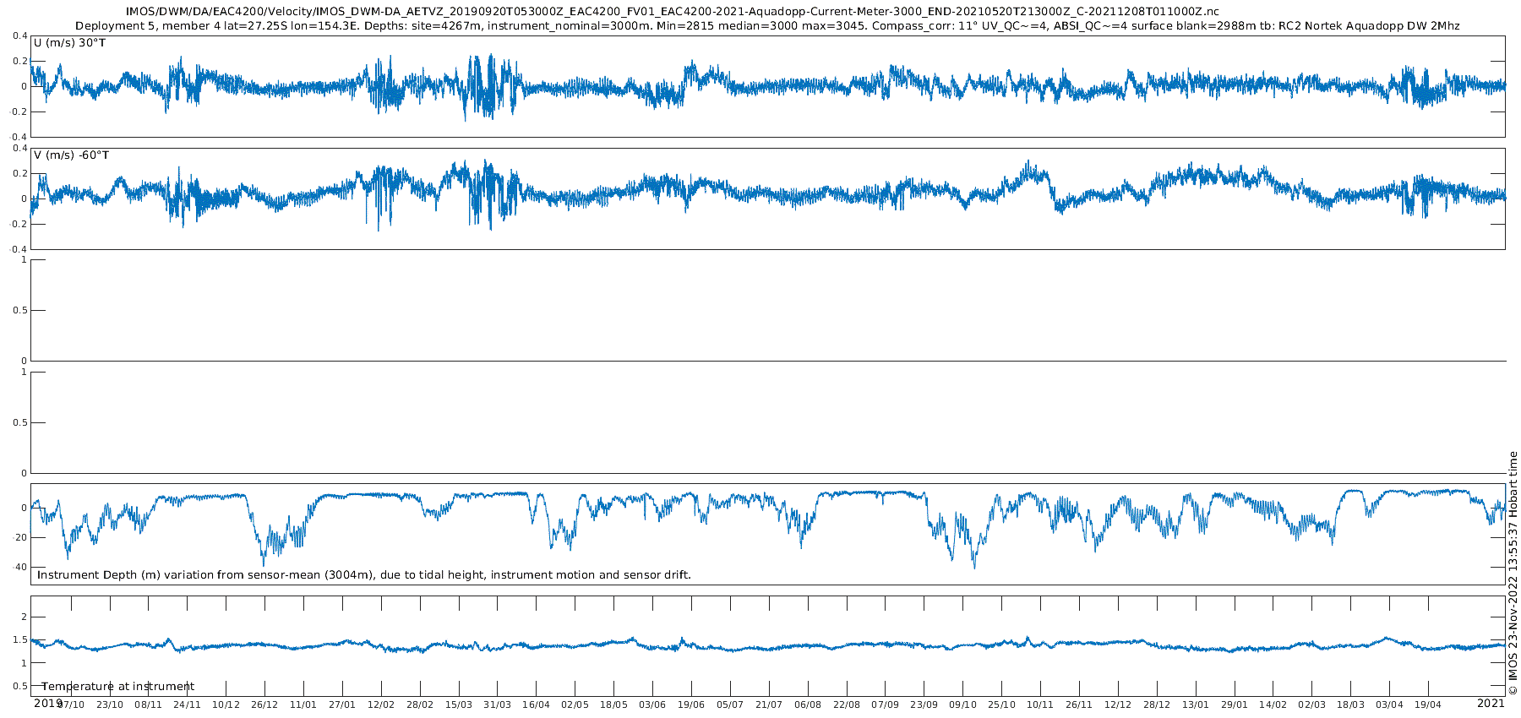The image size is (1521, 718).
Task: Click the '02/03' date tick label
Action: click(x=1312, y=704)
